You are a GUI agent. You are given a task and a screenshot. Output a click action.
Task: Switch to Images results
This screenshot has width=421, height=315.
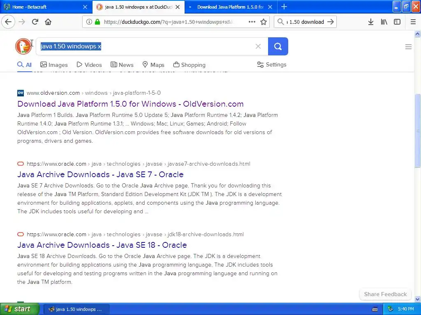[x=54, y=65]
